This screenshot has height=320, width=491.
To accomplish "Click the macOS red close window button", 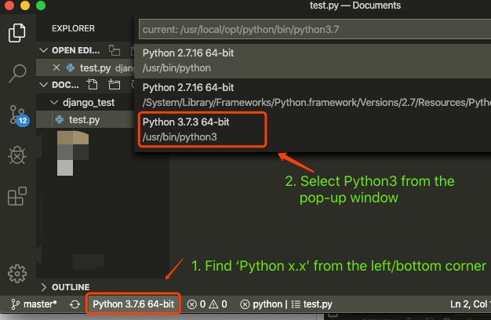I will [9, 5].
